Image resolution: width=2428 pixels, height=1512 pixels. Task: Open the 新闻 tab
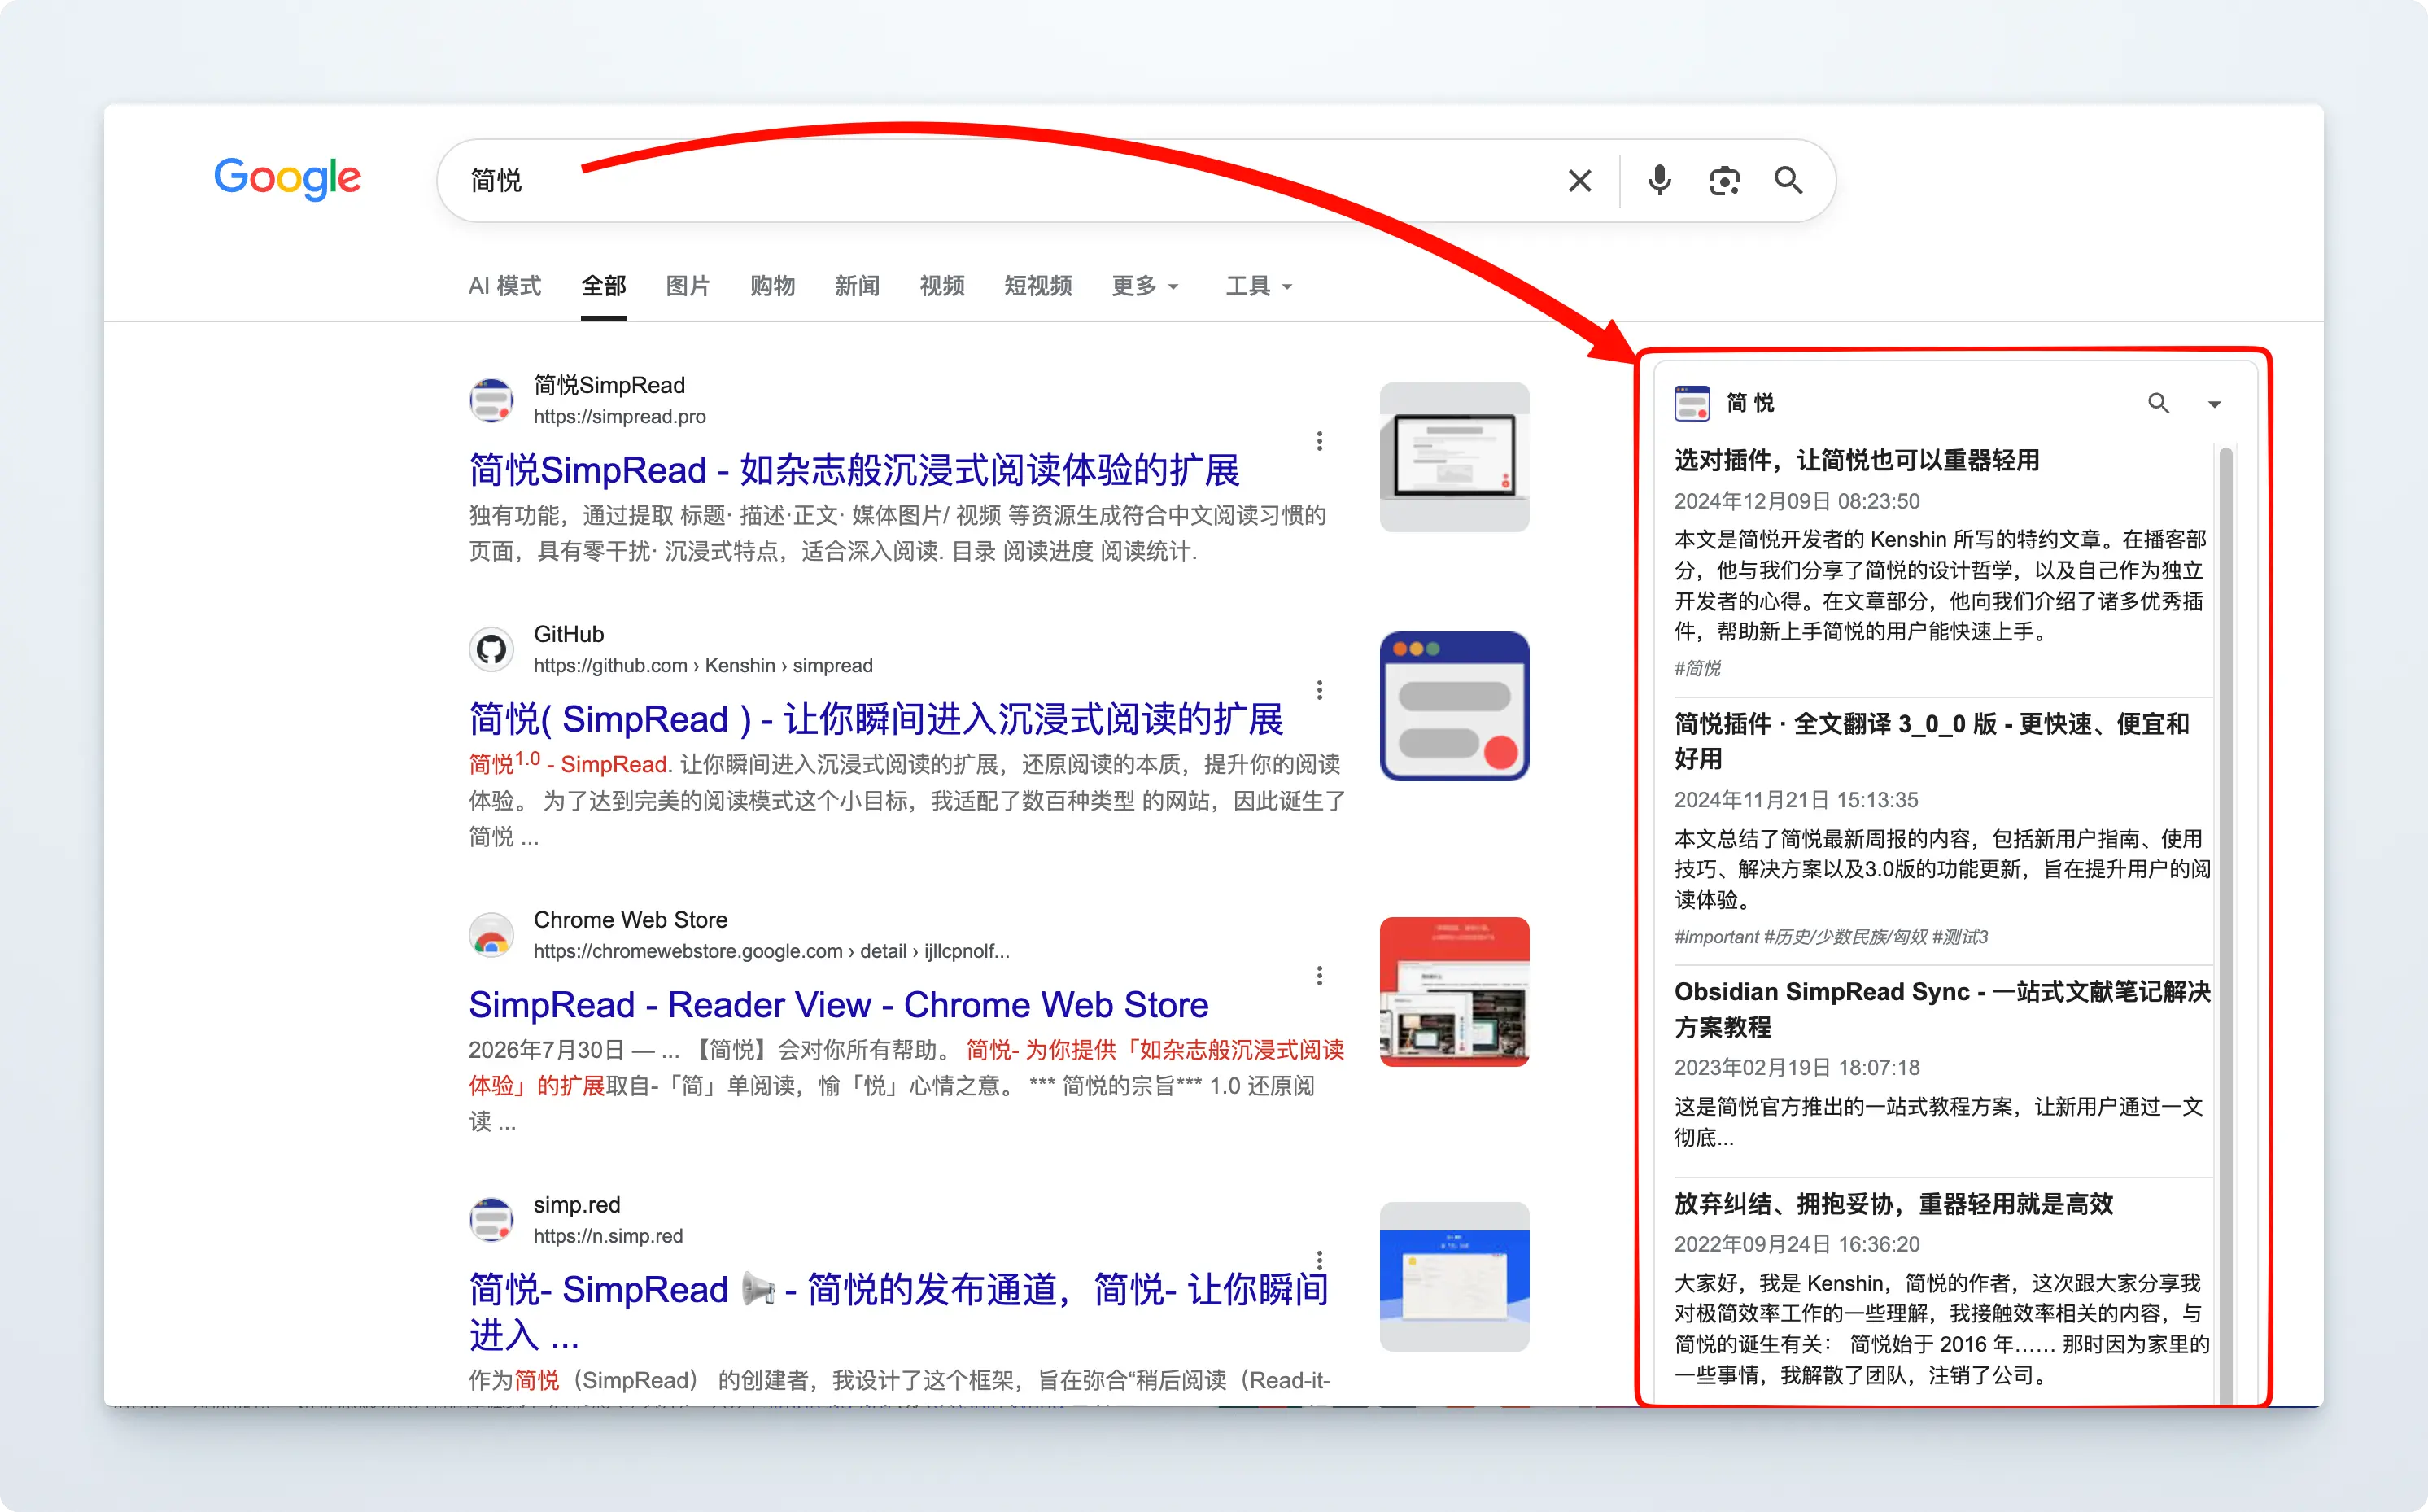[x=857, y=286]
